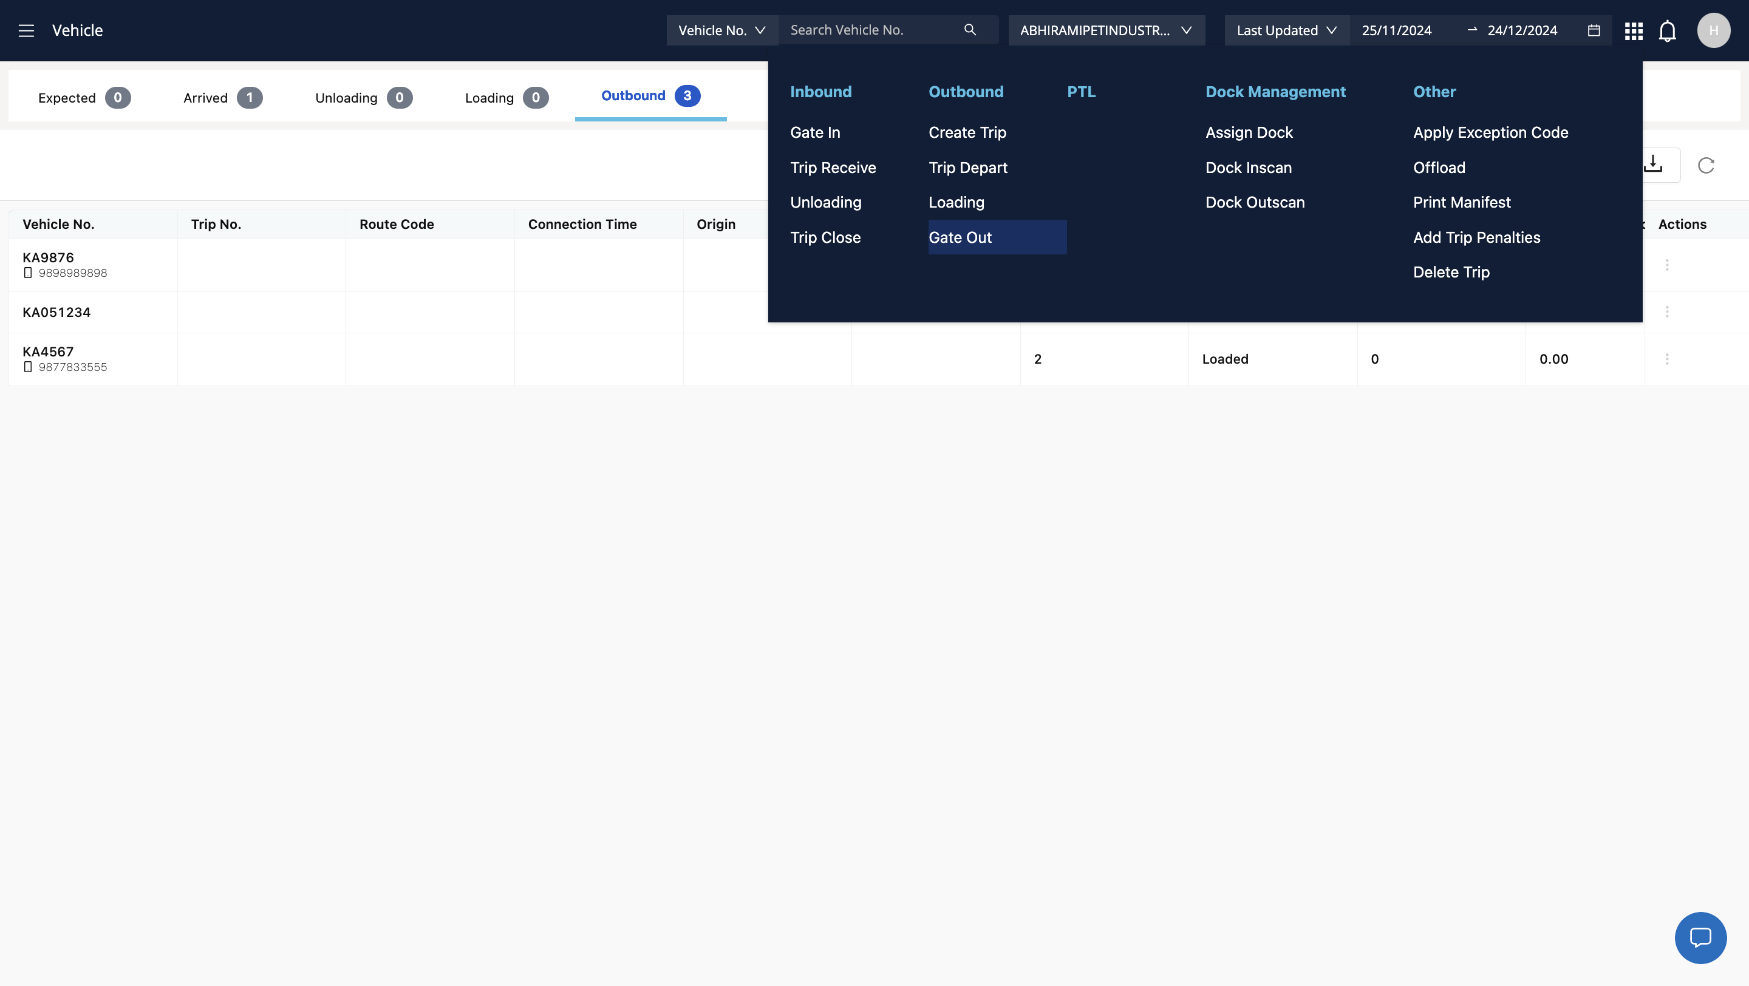Click vehicle number KA9876

tap(48, 257)
